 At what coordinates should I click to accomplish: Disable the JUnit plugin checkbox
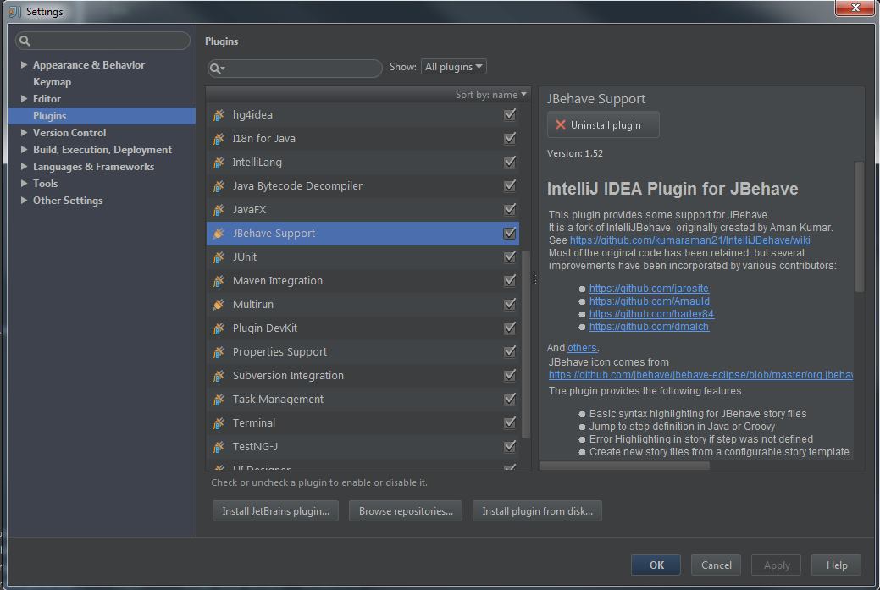pyautogui.click(x=510, y=256)
